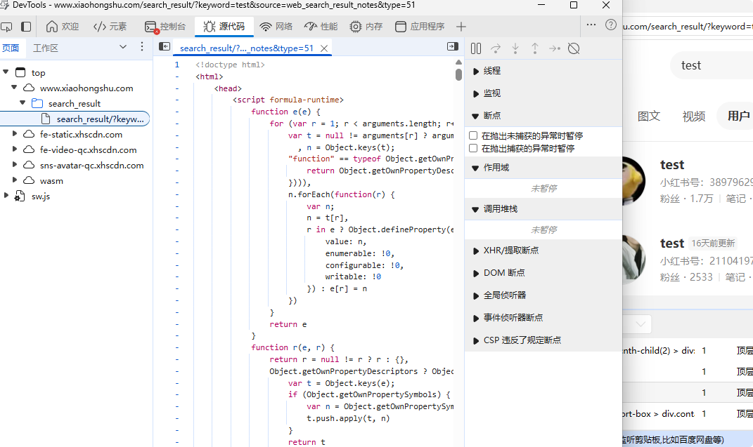Viewport: 753px width, 447px height.
Task: Hide the navigator sidebar pane
Action: [x=165, y=47]
